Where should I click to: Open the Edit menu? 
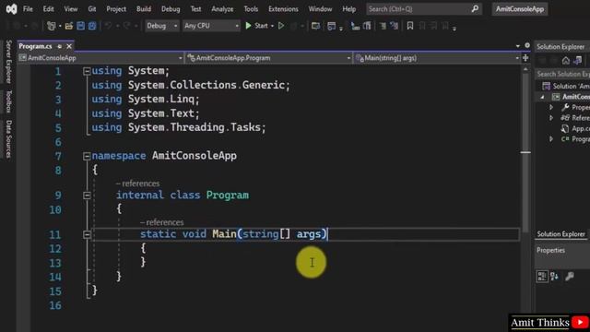point(48,8)
